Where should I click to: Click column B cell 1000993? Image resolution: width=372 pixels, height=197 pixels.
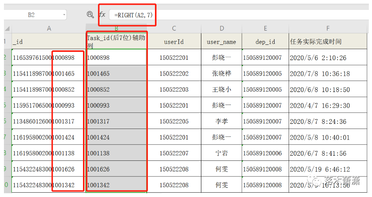point(116,105)
